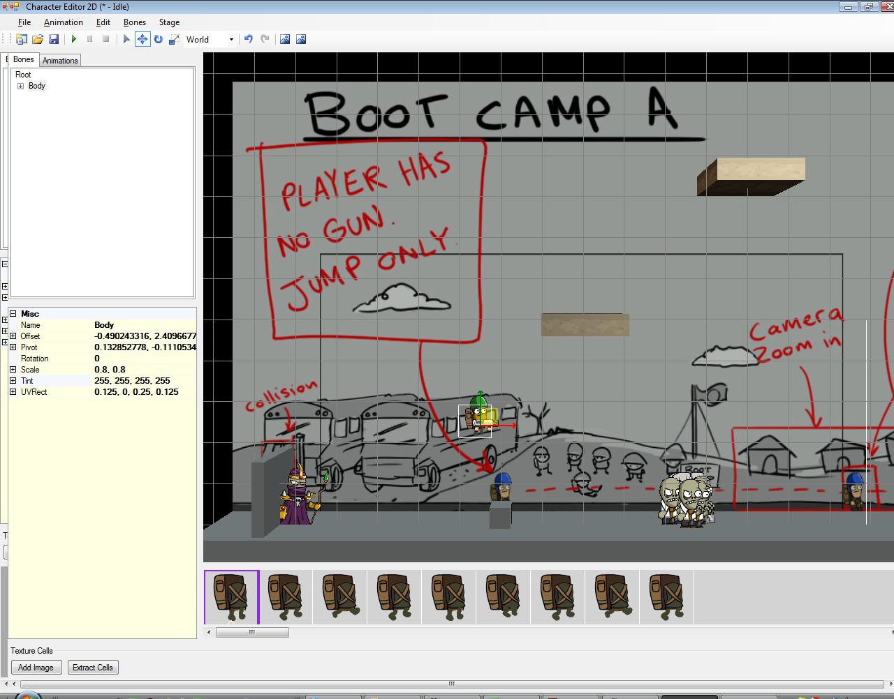Expand the UVRect property
Viewport: 894px width, 699px height.
point(13,392)
